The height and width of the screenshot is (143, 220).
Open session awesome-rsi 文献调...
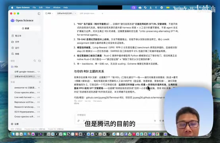[25, 88]
